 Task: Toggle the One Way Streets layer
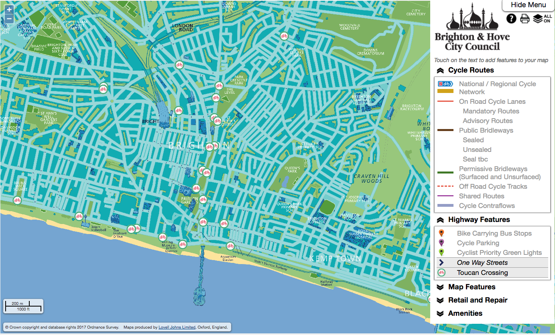coord(482,262)
